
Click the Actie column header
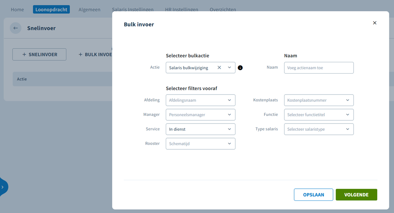coord(22,79)
